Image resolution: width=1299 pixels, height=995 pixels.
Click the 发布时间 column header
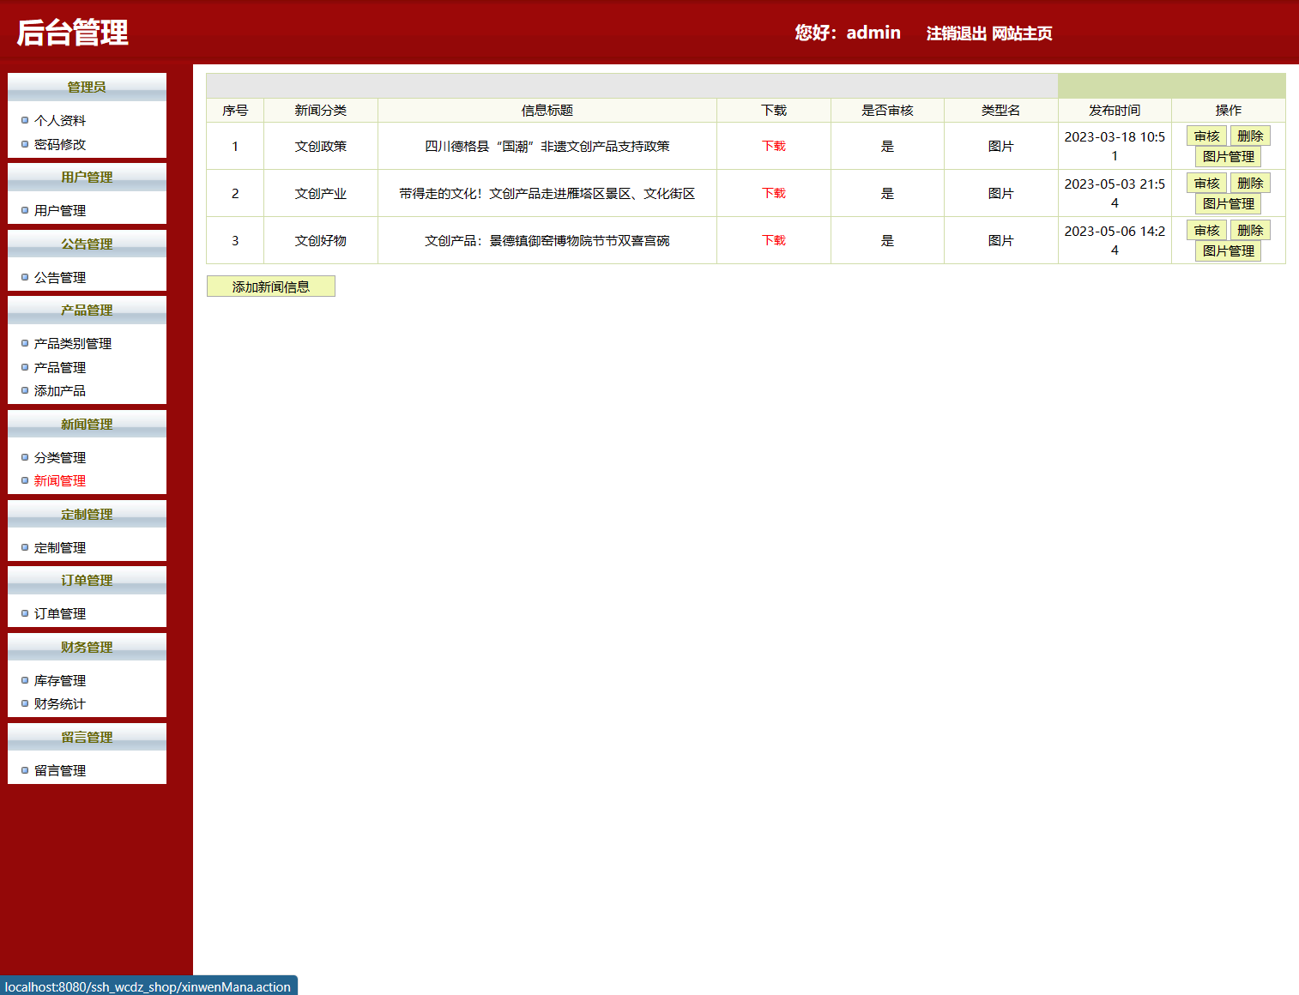point(1115,111)
